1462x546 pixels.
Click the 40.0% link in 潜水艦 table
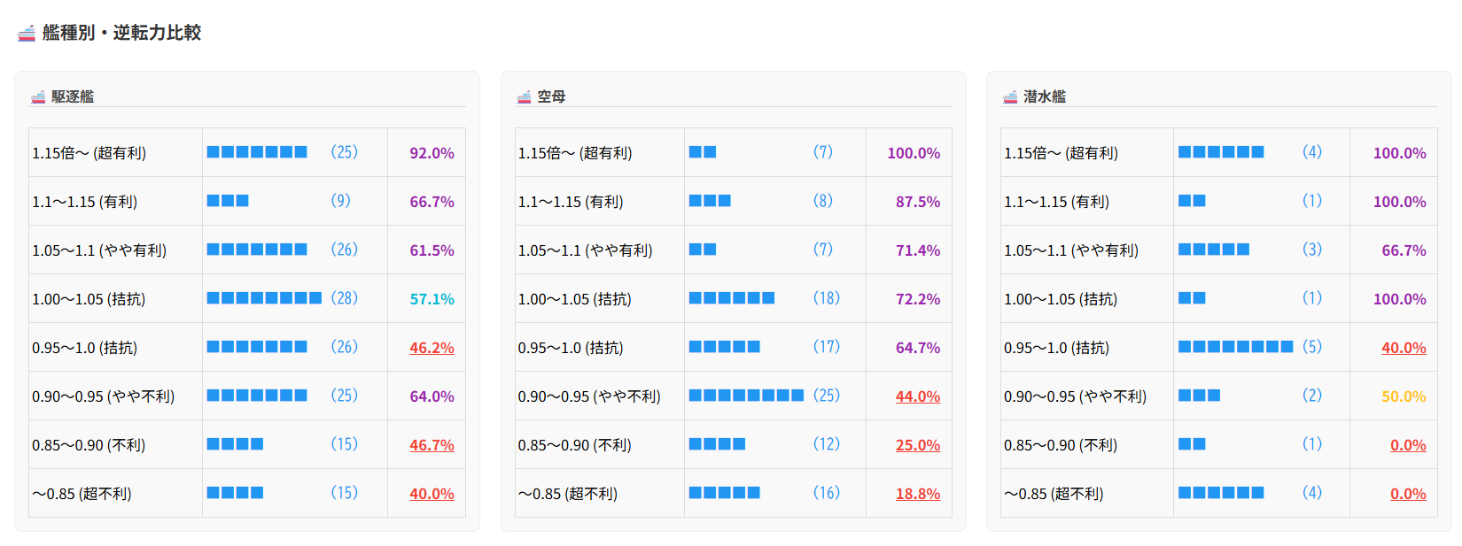coord(1404,348)
